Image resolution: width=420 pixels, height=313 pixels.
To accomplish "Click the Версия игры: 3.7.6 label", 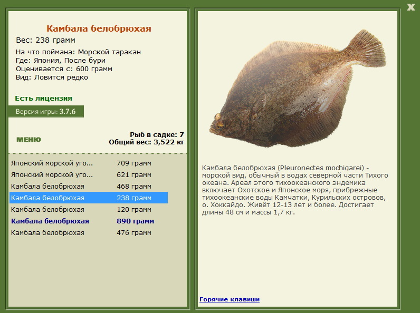I will tap(46, 111).
